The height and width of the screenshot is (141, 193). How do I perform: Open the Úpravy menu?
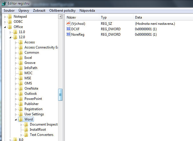tap(24, 11)
